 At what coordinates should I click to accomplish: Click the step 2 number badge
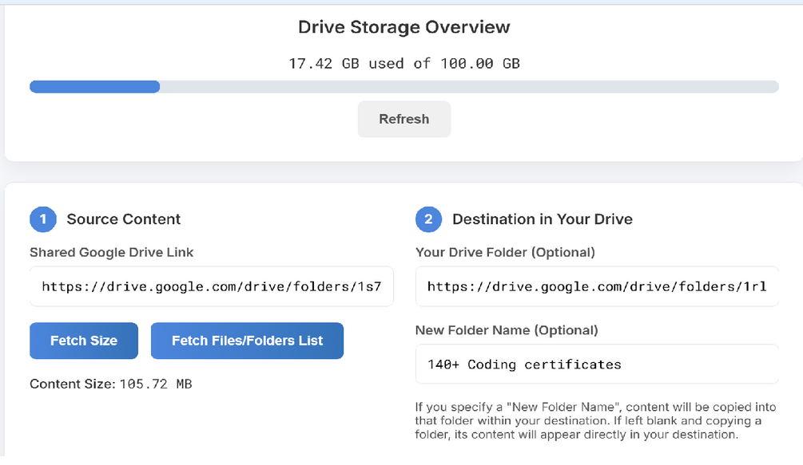[428, 219]
